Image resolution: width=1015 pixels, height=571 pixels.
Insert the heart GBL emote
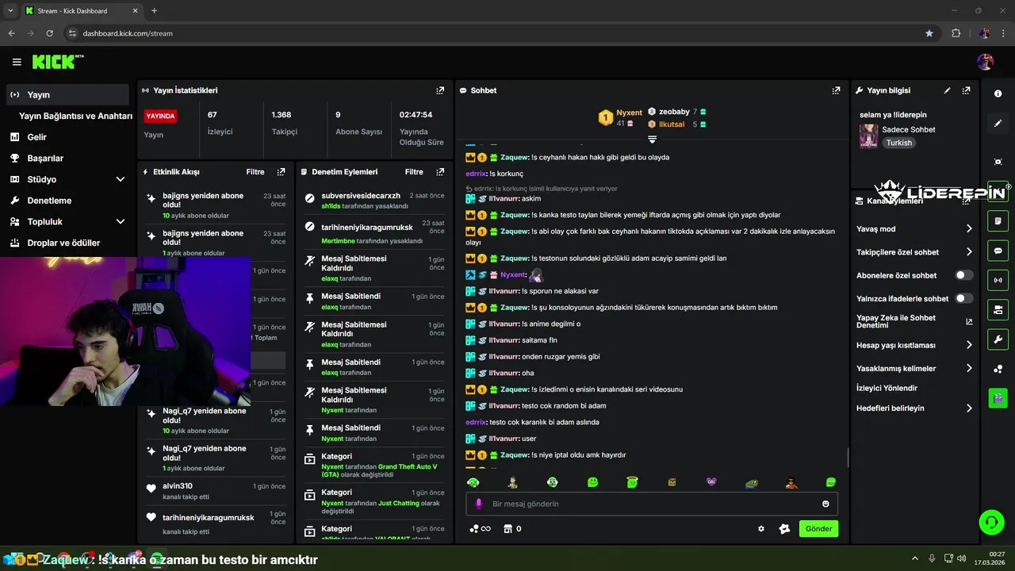click(x=711, y=482)
